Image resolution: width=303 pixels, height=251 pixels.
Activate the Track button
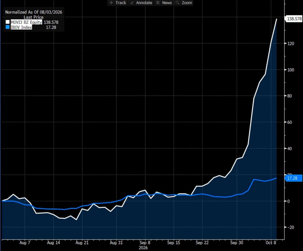click(x=118, y=3)
